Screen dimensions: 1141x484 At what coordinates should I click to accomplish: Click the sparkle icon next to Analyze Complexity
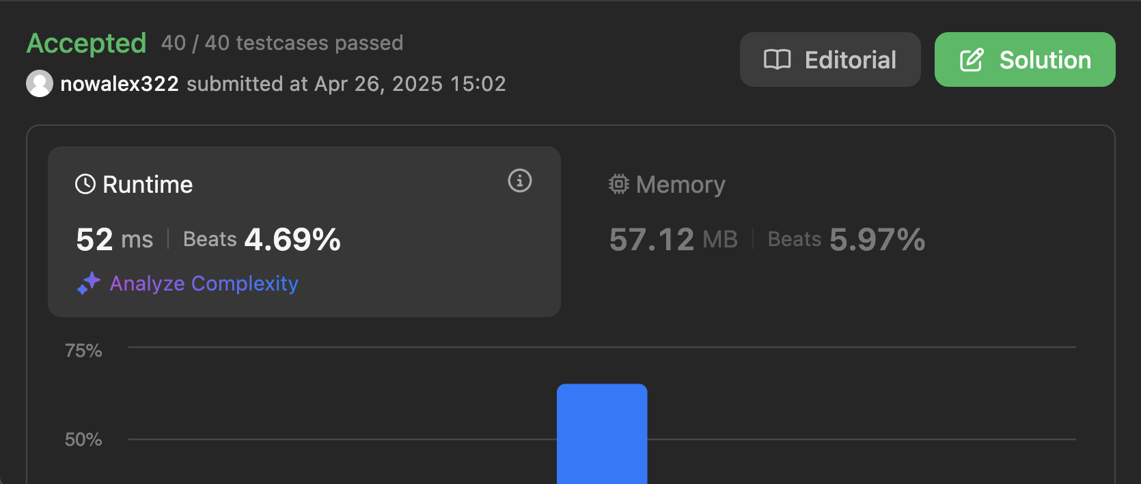coord(89,283)
